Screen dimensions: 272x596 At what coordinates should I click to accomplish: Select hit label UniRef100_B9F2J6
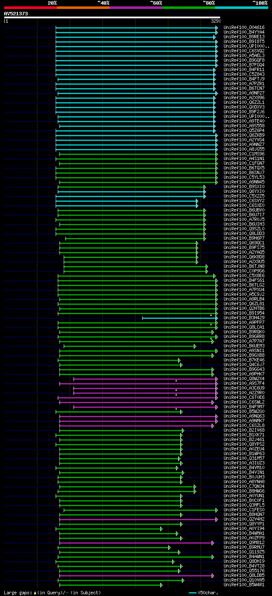pyautogui.click(x=244, y=112)
